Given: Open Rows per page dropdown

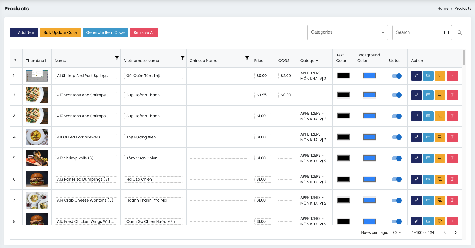Looking at the screenshot, I should [397, 232].
